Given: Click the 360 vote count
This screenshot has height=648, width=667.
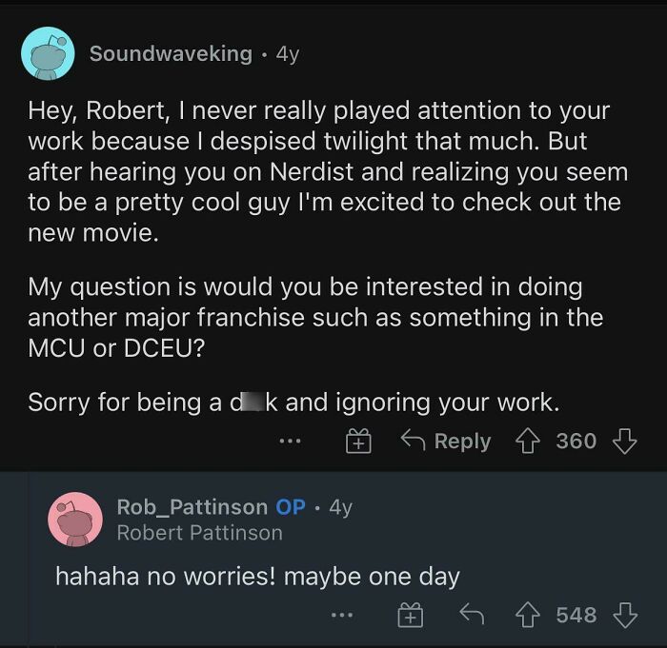Looking at the screenshot, I should click(x=576, y=442).
